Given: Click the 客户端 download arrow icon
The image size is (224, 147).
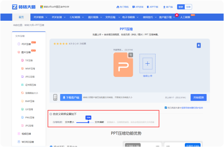Looking at the screenshot, I should [164, 7].
